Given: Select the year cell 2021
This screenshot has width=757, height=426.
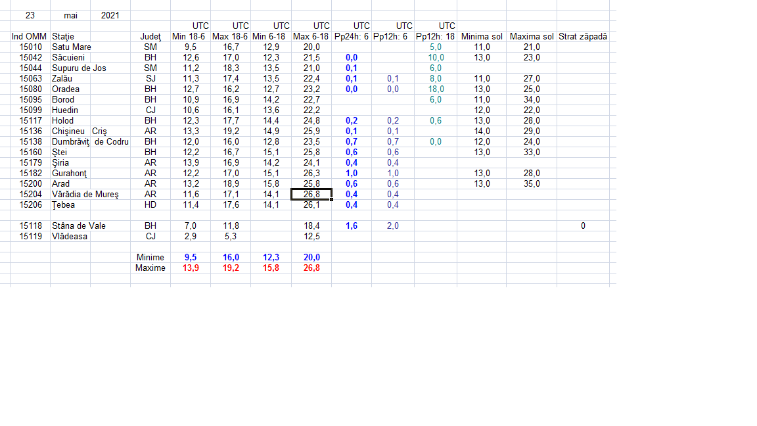Looking at the screenshot, I should pos(110,16).
